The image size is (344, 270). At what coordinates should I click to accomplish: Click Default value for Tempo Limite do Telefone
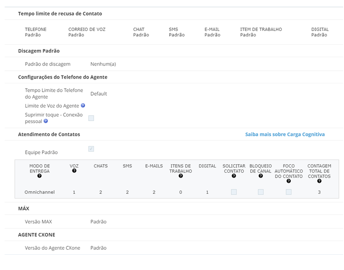coord(99,94)
